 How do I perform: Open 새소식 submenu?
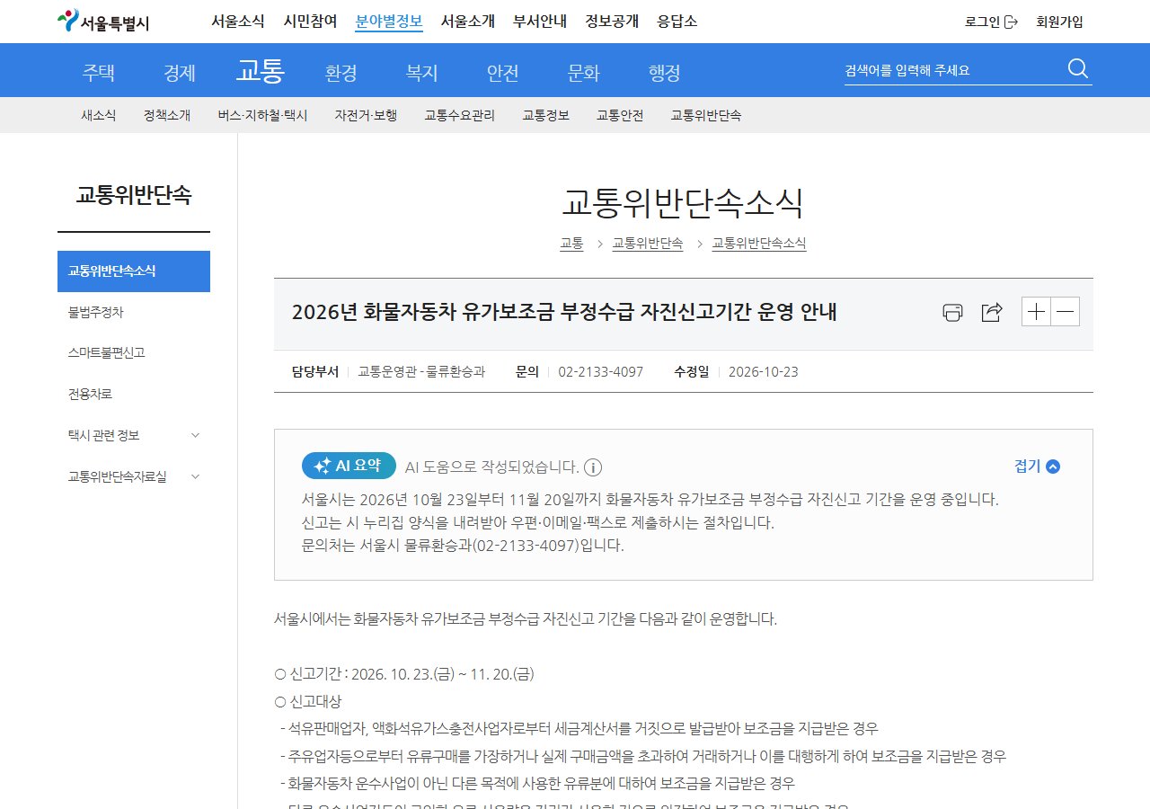(x=98, y=115)
